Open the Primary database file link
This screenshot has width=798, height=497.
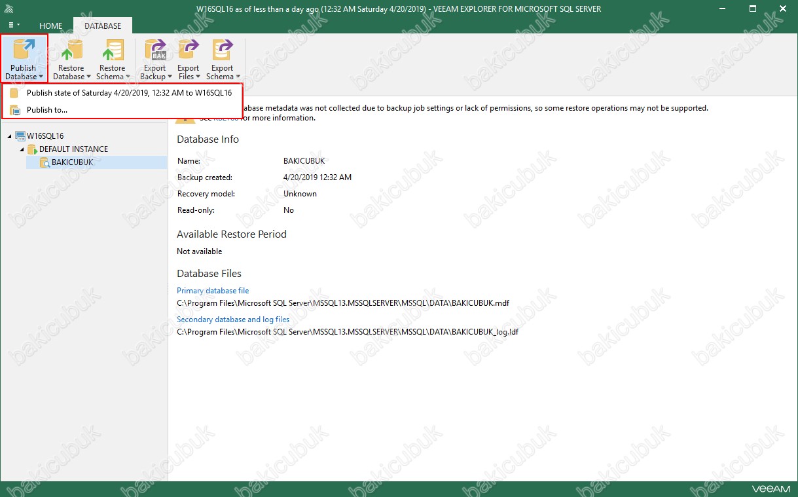(x=213, y=291)
